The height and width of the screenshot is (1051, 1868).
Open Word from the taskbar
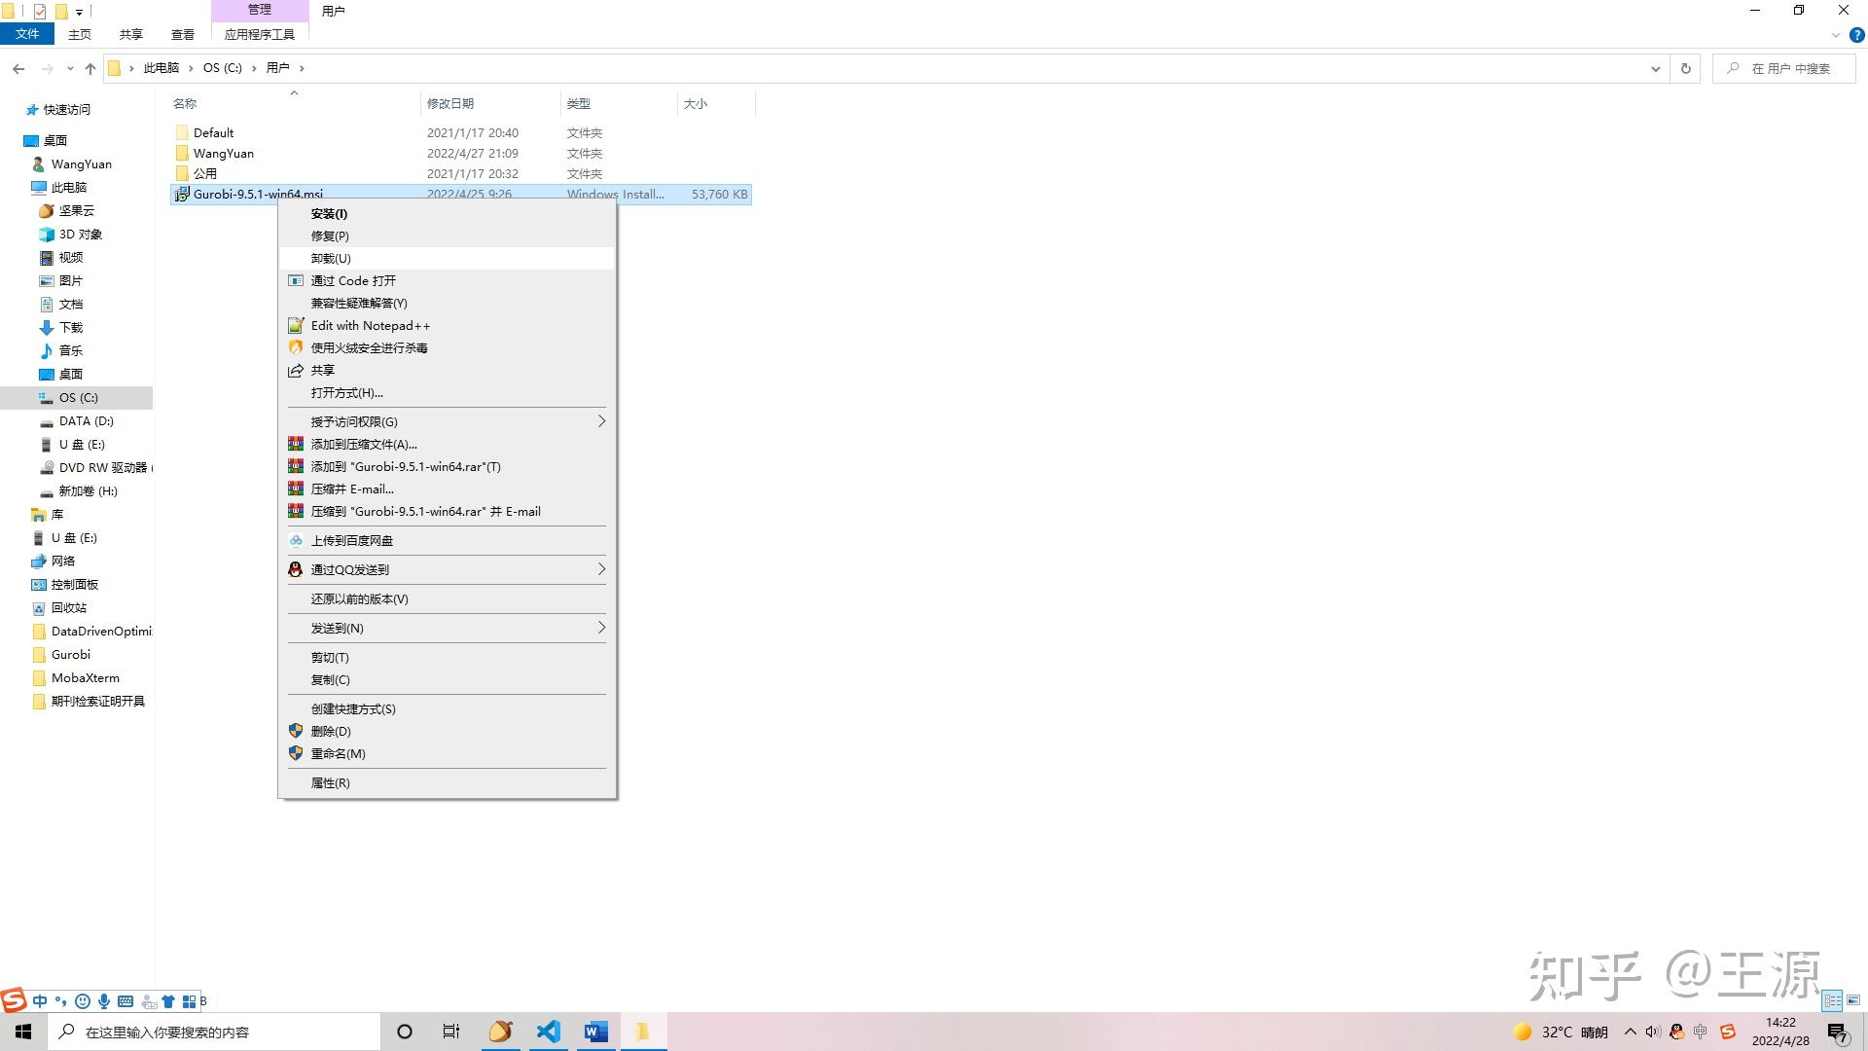point(595,1032)
